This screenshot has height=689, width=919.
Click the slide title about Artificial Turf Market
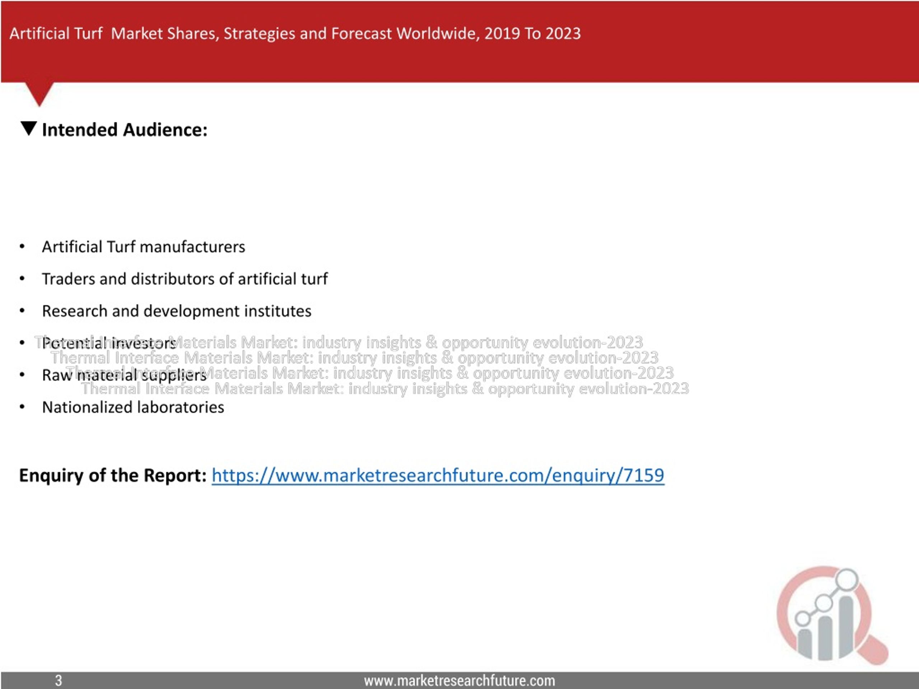coord(295,33)
